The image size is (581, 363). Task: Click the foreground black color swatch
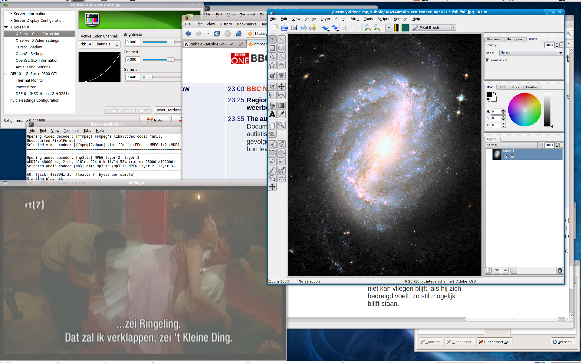[489, 95]
